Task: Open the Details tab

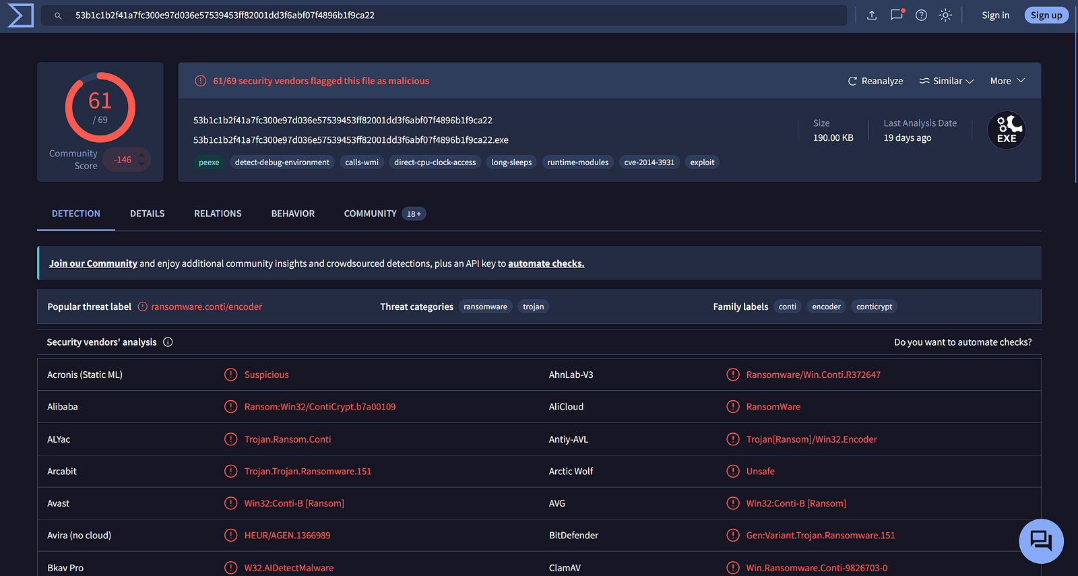Action: (148, 214)
